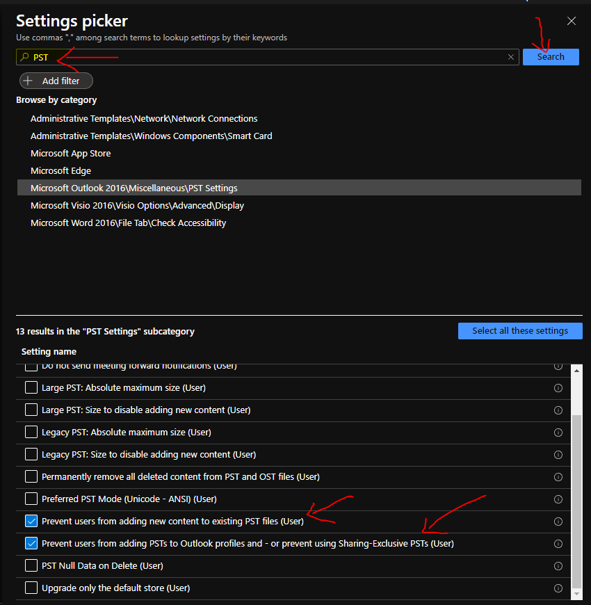Click scrollbar down arrow in results list
This screenshot has height=605, width=591.
576,594
